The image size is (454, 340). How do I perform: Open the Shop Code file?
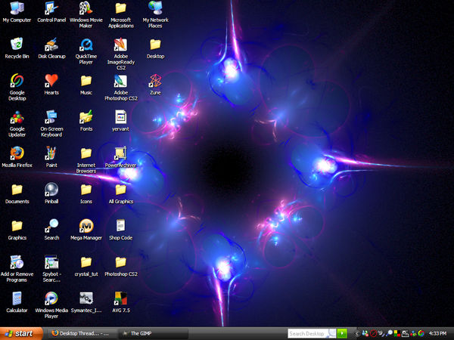click(x=121, y=230)
